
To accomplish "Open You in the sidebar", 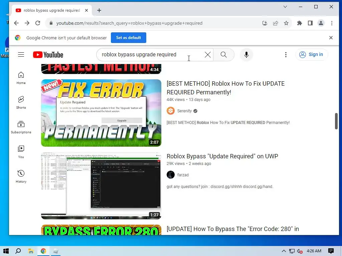I will 21,152.
